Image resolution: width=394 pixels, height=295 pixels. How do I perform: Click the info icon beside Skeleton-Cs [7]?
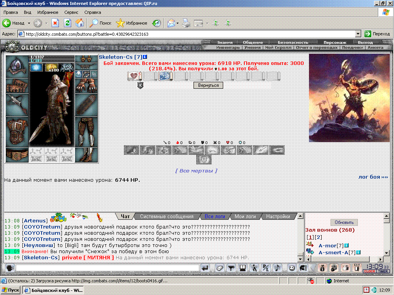coord(145,57)
